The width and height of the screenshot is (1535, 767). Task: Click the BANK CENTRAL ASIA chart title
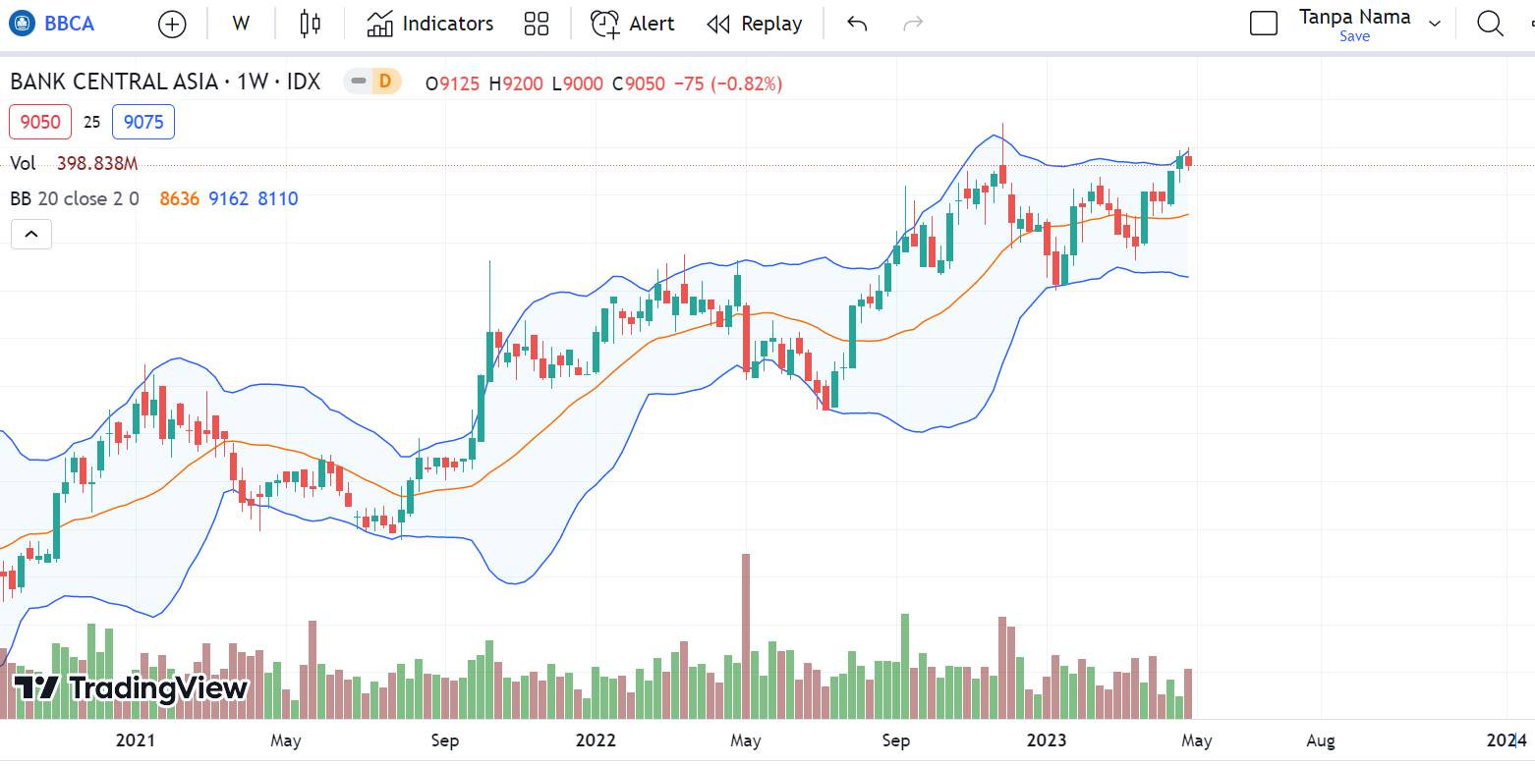click(164, 82)
